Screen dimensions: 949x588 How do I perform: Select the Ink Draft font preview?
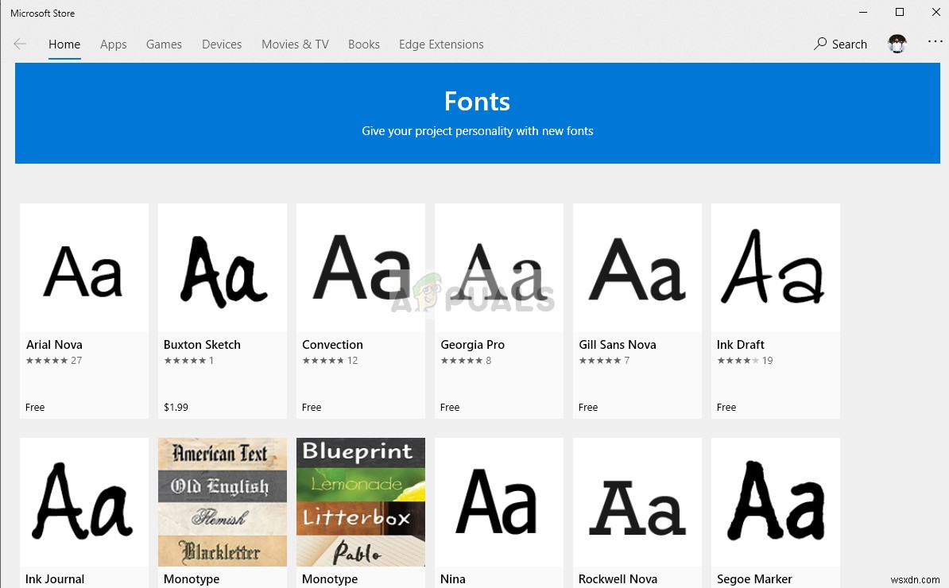click(x=776, y=268)
